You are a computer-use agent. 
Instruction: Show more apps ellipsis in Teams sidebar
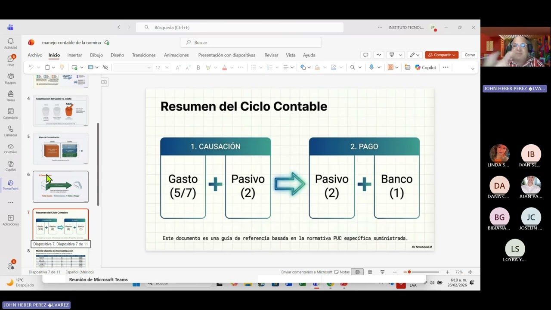click(x=10, y=202)
